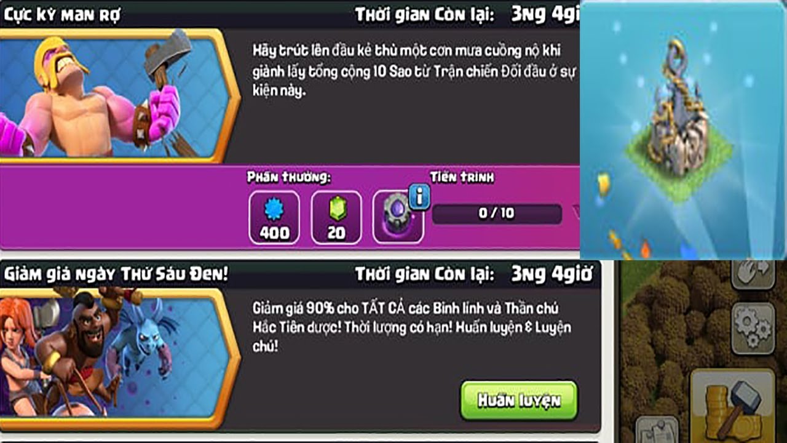This screenshot has height=443, width=787.
Task: Click the green Huấn luyện button
Action: (519, 401)
